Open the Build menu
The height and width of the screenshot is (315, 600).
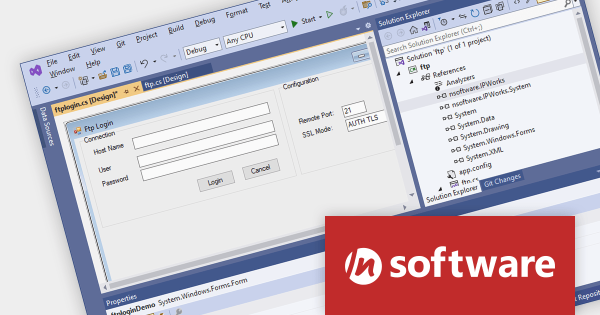pyautogui.click(x=176, y=28)
